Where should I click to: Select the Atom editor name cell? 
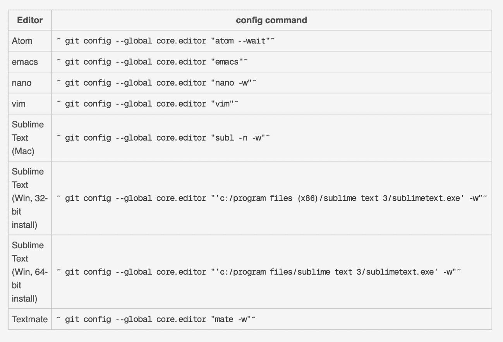tap(22, 41)
